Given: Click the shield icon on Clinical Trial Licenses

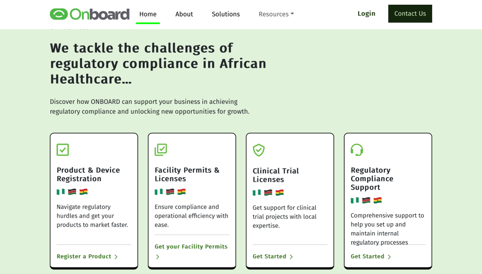Looking at the screenshot, I should pos(258,150).
